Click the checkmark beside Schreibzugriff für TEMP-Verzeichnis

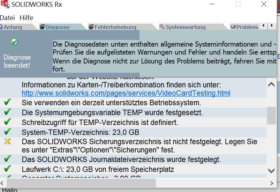tap(7, 122)
